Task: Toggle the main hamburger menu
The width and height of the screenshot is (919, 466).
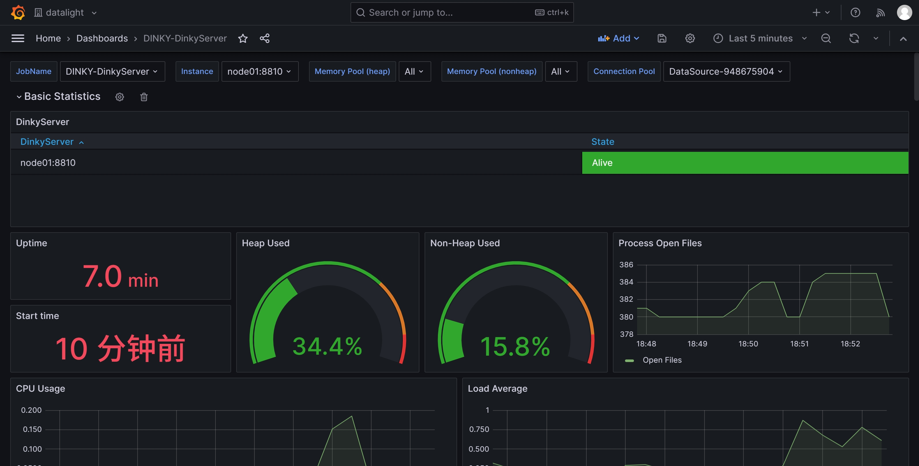Action: [18, 39]
